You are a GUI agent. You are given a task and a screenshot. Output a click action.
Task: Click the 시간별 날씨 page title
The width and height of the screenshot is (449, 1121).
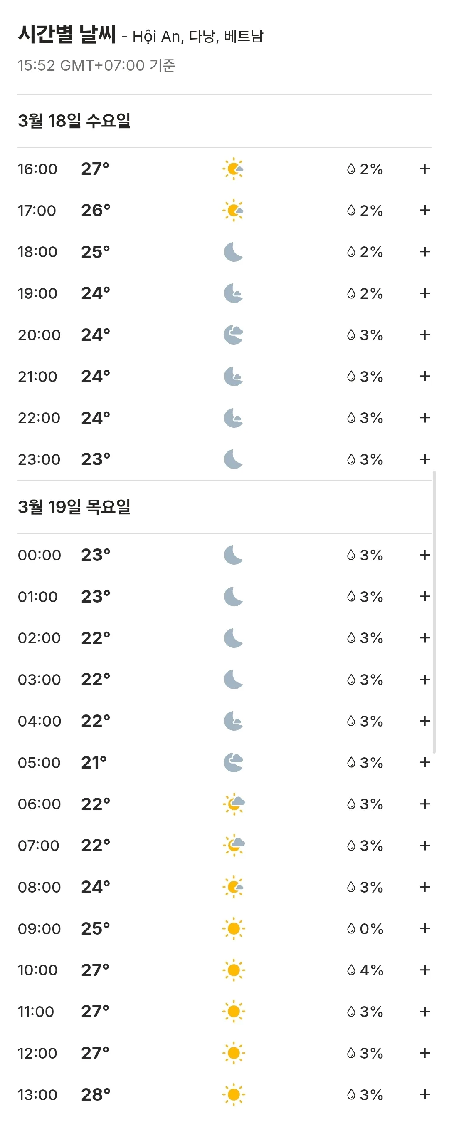point(67,34)
